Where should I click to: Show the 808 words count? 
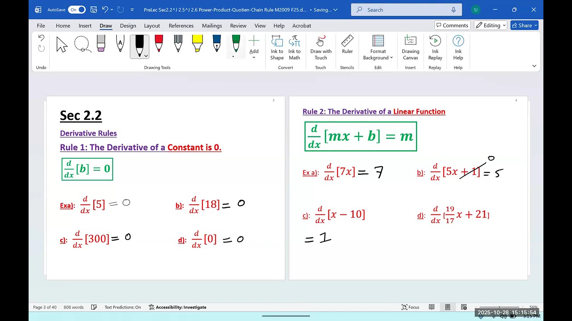tap(74, 307)
